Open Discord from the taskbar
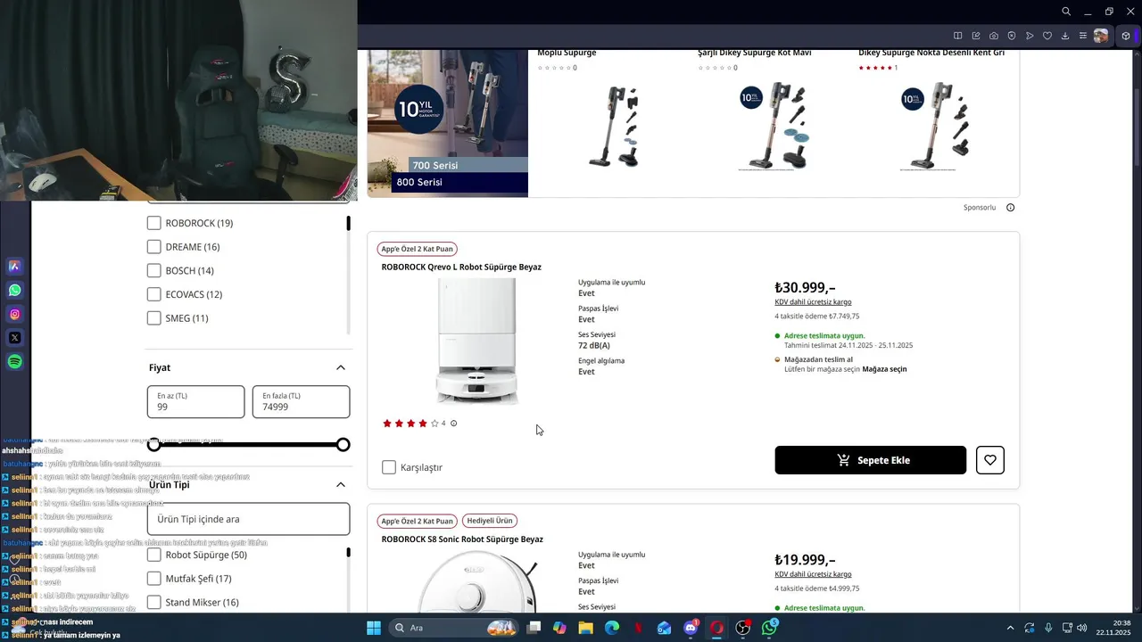Image resolution: width=1142 pixels, height=642 pixels. [691, 628]
